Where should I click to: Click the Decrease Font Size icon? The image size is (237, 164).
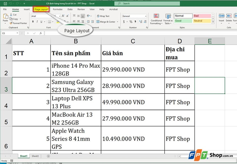point(68,16)
